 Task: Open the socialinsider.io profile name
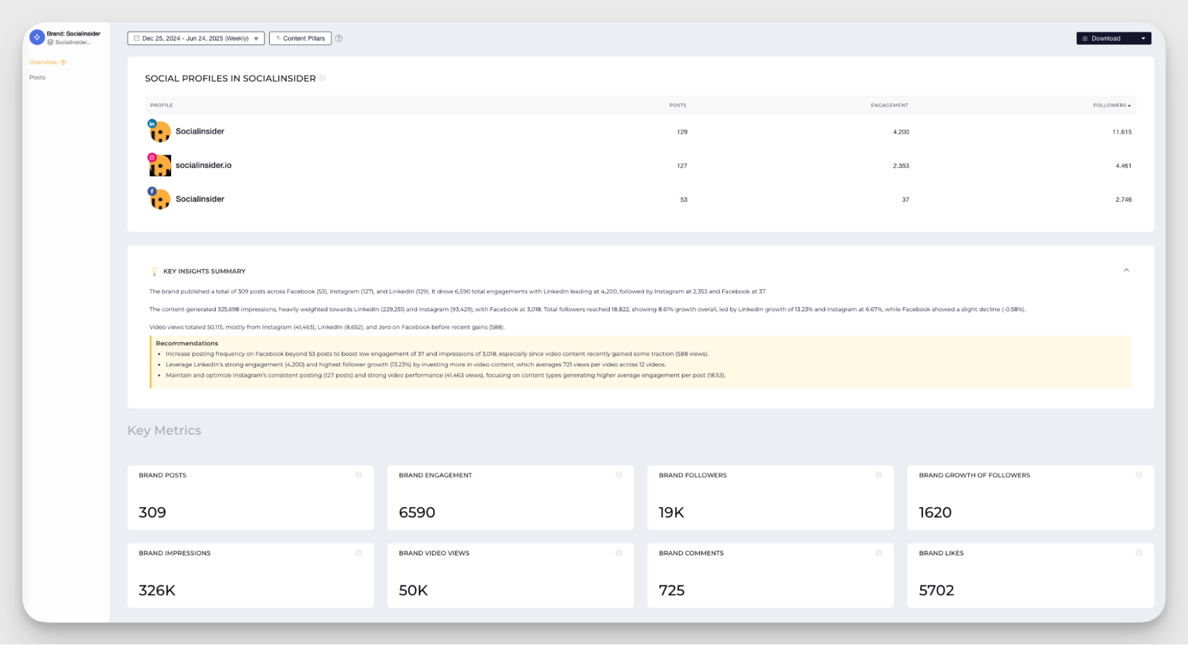pyautogui.click(x=203, y=165)
